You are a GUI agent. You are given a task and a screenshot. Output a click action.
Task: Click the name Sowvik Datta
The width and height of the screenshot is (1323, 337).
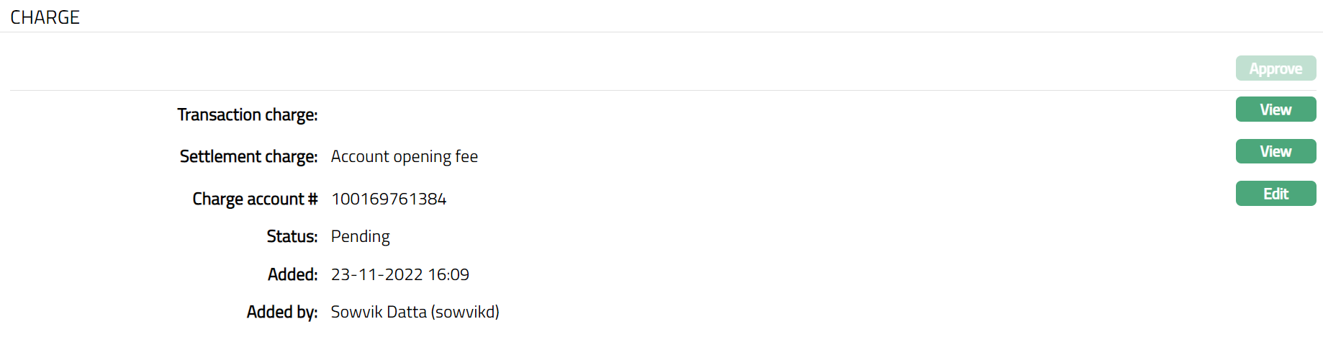pyautogui.click(x=379, y=313)
